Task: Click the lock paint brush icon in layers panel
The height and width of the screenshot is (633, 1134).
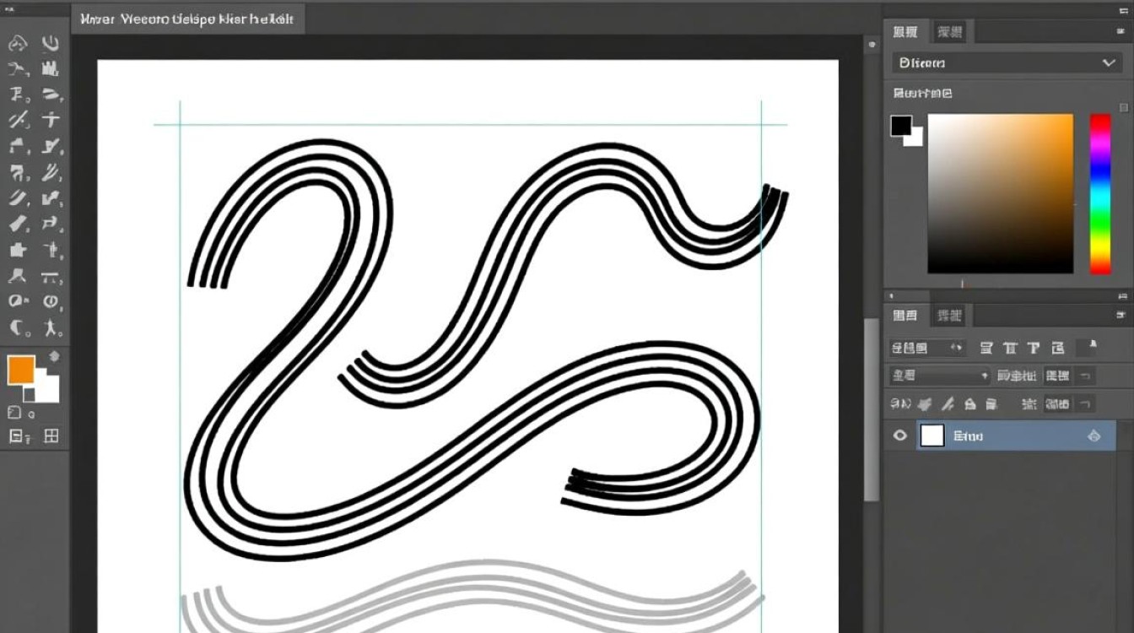Action: click(948, 404)
